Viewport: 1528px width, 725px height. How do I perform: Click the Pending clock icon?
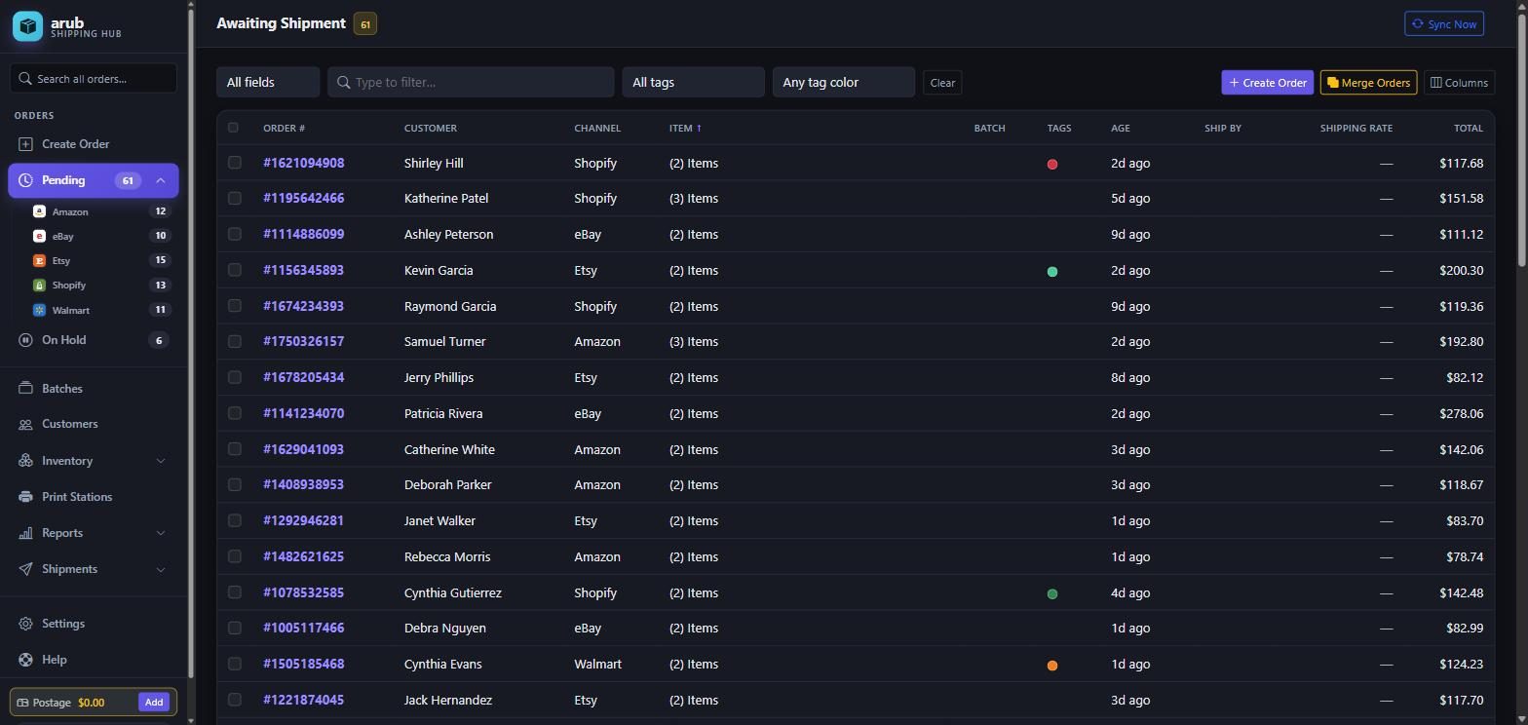tap(25, 180)
